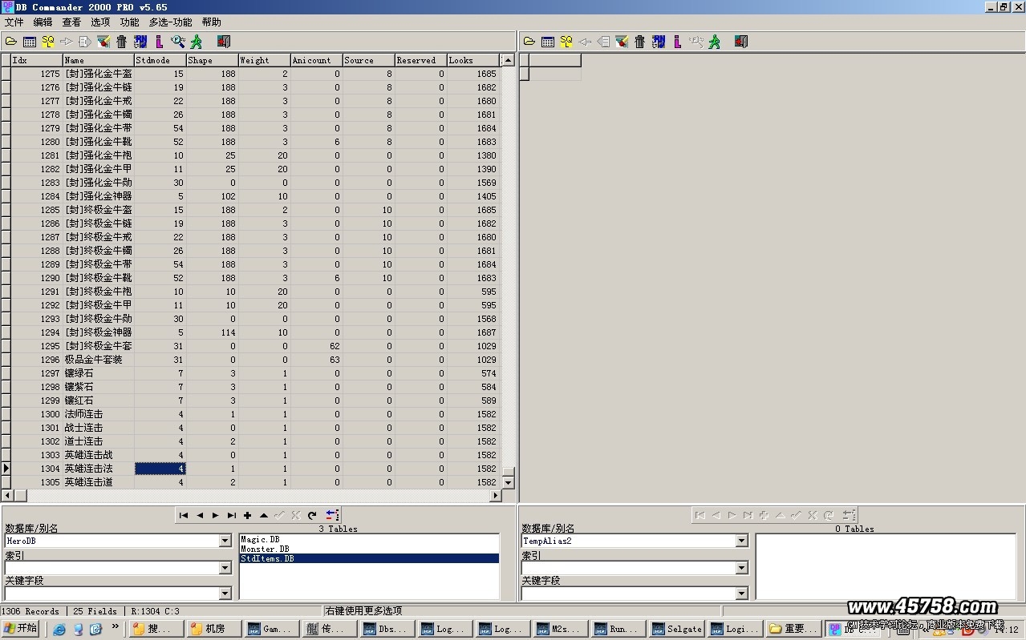
Task: Click the table grid icon in right toolbar
Action: [547, 42]
